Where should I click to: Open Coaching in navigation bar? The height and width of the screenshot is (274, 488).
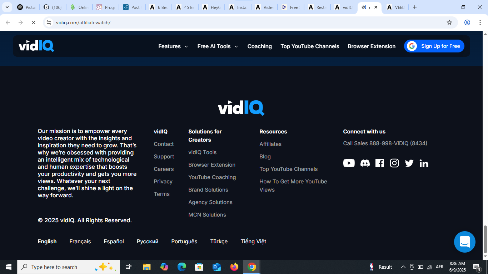[260, 46]
